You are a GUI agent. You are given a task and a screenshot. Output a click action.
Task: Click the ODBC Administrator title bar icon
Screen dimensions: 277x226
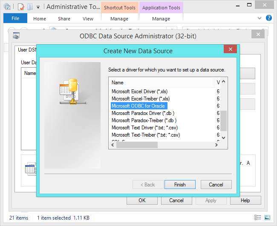(16, 36)
